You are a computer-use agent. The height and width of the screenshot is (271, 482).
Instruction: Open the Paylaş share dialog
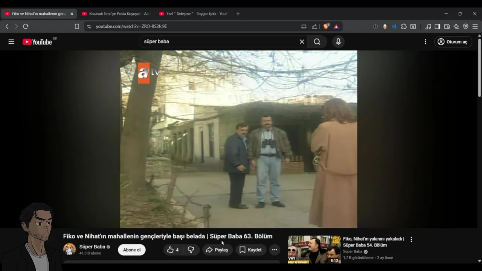coord(217,250)
